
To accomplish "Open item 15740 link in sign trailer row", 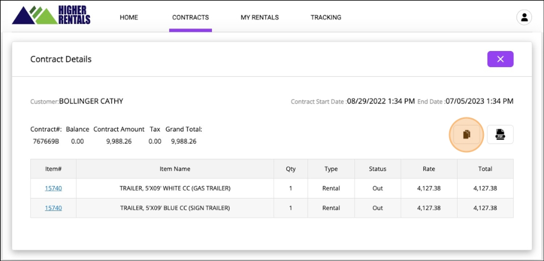I will pos(53,208).
